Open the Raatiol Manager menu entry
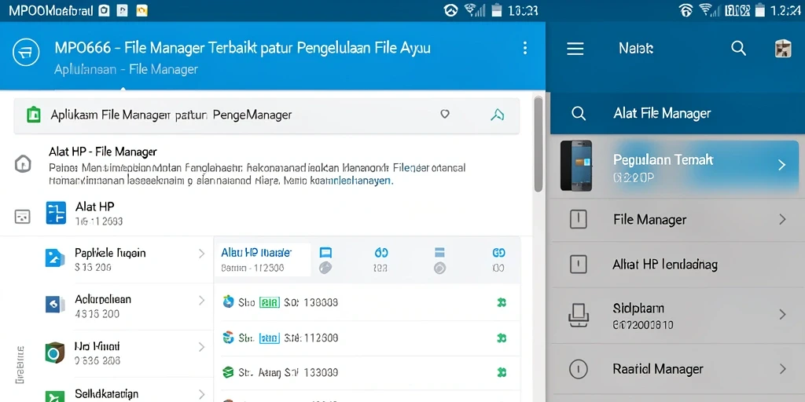 pyautogui.click(x=678, y=369)
